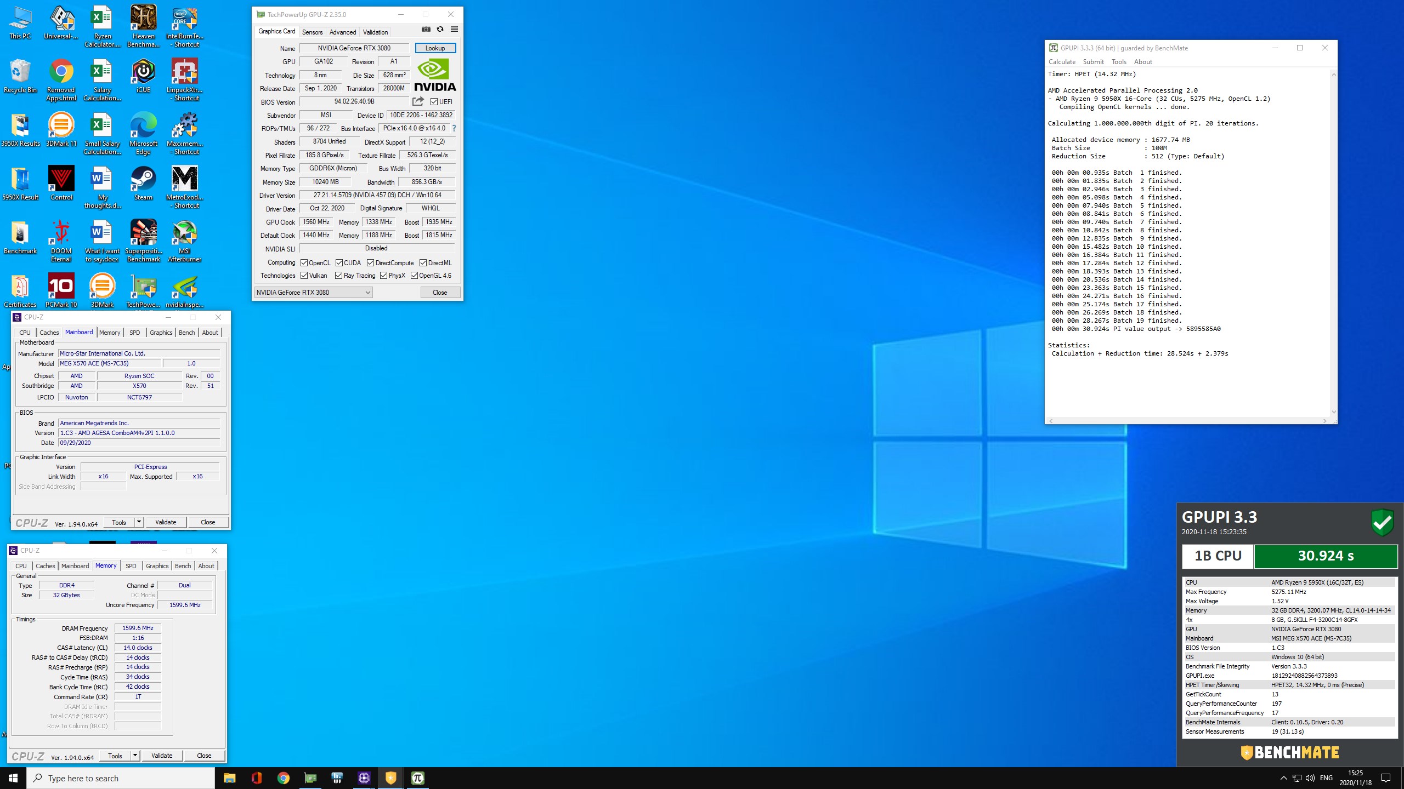Open the iCUE desktop icon
Image resolution: width=1404 pixels, height=789 pixels.
click(x=143, y=75)
